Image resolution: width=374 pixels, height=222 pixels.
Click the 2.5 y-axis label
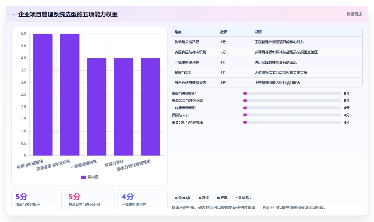tap(23, 95)
